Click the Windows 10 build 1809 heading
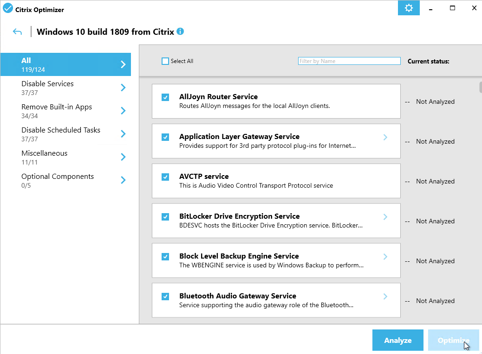Screen dimensions: 482x354 click(x=105, y=32)
